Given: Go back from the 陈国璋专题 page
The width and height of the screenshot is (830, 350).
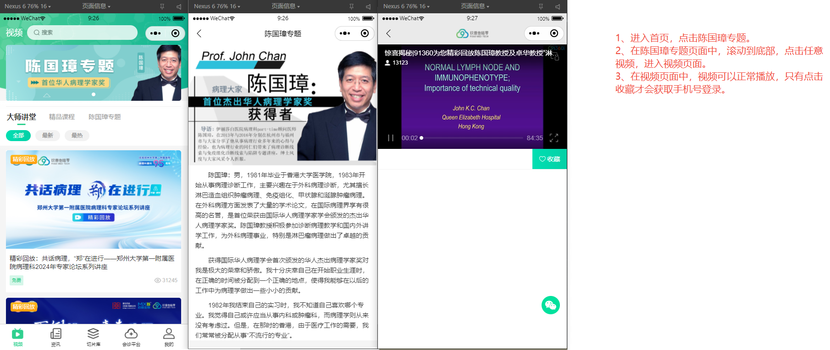Looking at the screenshot, I should (199, 33).
